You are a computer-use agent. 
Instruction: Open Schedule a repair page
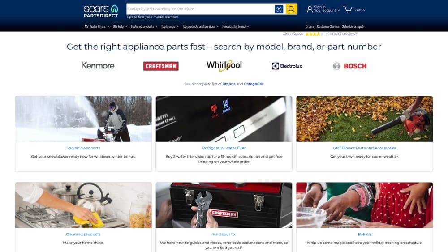tap(354, 26)
